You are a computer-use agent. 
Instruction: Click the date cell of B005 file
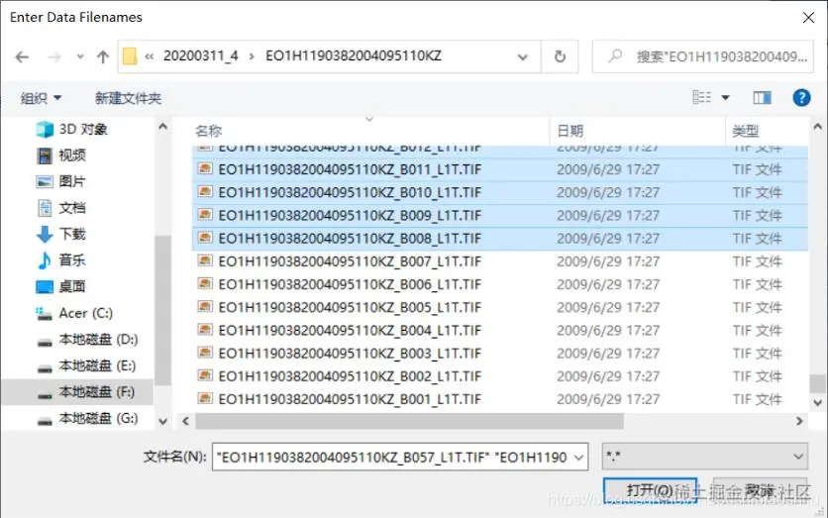[x=608, y=307]
